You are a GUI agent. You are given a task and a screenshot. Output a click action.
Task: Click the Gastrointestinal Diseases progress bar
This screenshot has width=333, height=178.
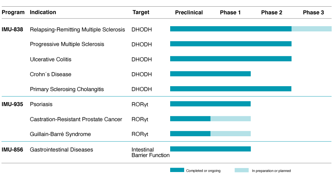210,149
